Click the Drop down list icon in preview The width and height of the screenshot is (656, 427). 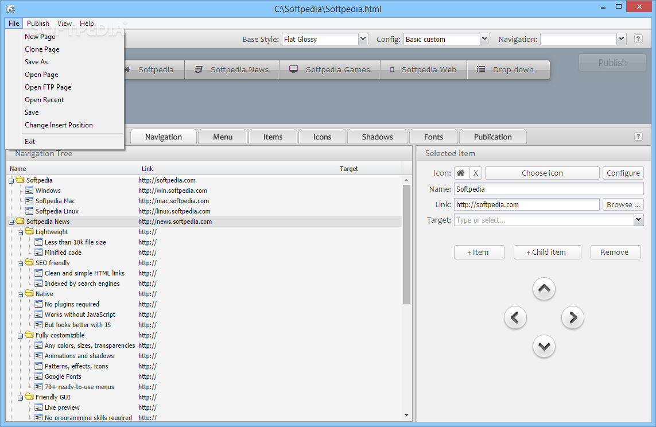tap(481, 69)
